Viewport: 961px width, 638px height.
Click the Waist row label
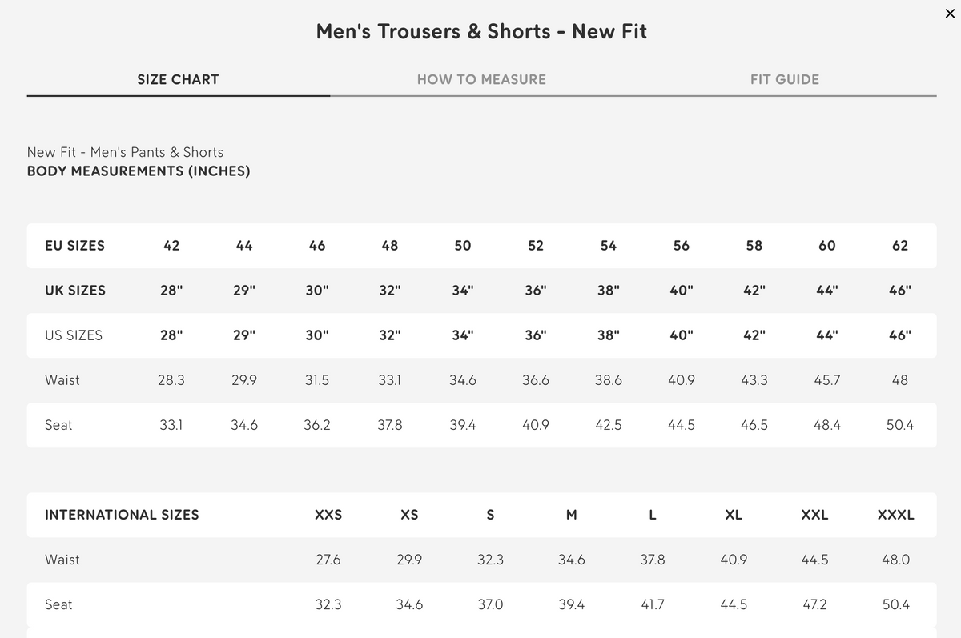click(62, 380)
